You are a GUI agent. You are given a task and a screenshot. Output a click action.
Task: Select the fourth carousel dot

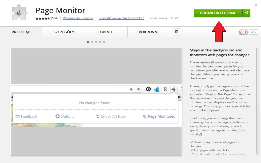100,42
